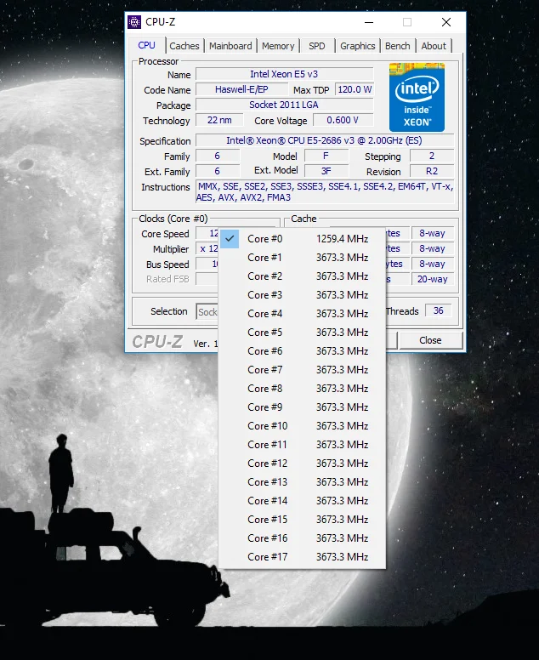This screenshot has height=660, width=539.
Task: Switch to the Mainboard tab
Action: [230, 46]
